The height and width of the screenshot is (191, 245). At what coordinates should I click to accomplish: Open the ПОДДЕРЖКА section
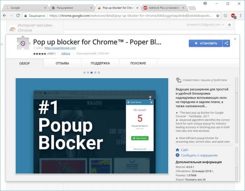[x=100, y=63]
